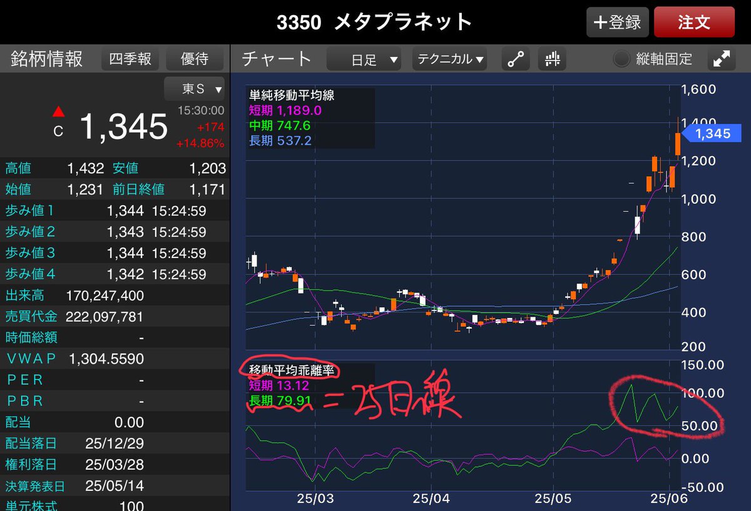
Task: Select the trendline drawing tool
Action: [x=515, y=59]
